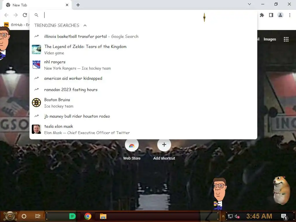The image size is (296, 222).
Task: Click the Chrome icon in taskbar
Action: pyautogui.click(x=88, y=216)
